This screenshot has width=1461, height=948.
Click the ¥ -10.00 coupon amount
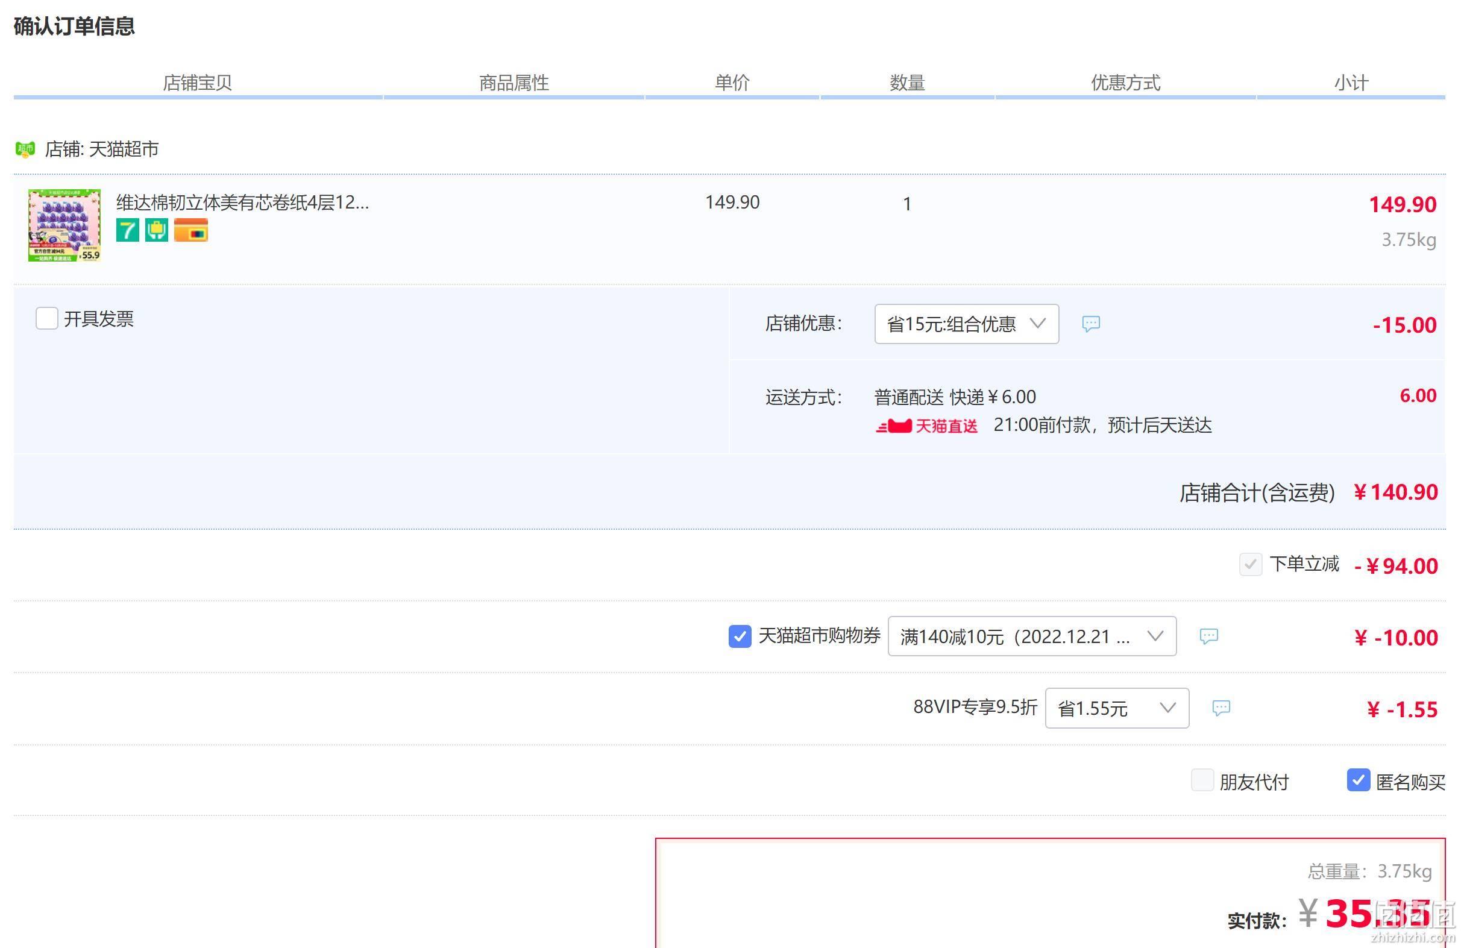[x=1395, y=637]
